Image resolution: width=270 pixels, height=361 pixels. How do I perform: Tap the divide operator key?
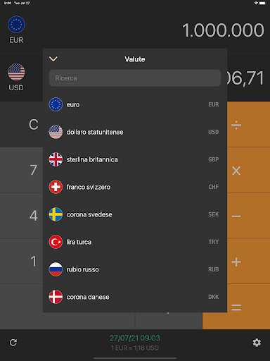(248, 125)
